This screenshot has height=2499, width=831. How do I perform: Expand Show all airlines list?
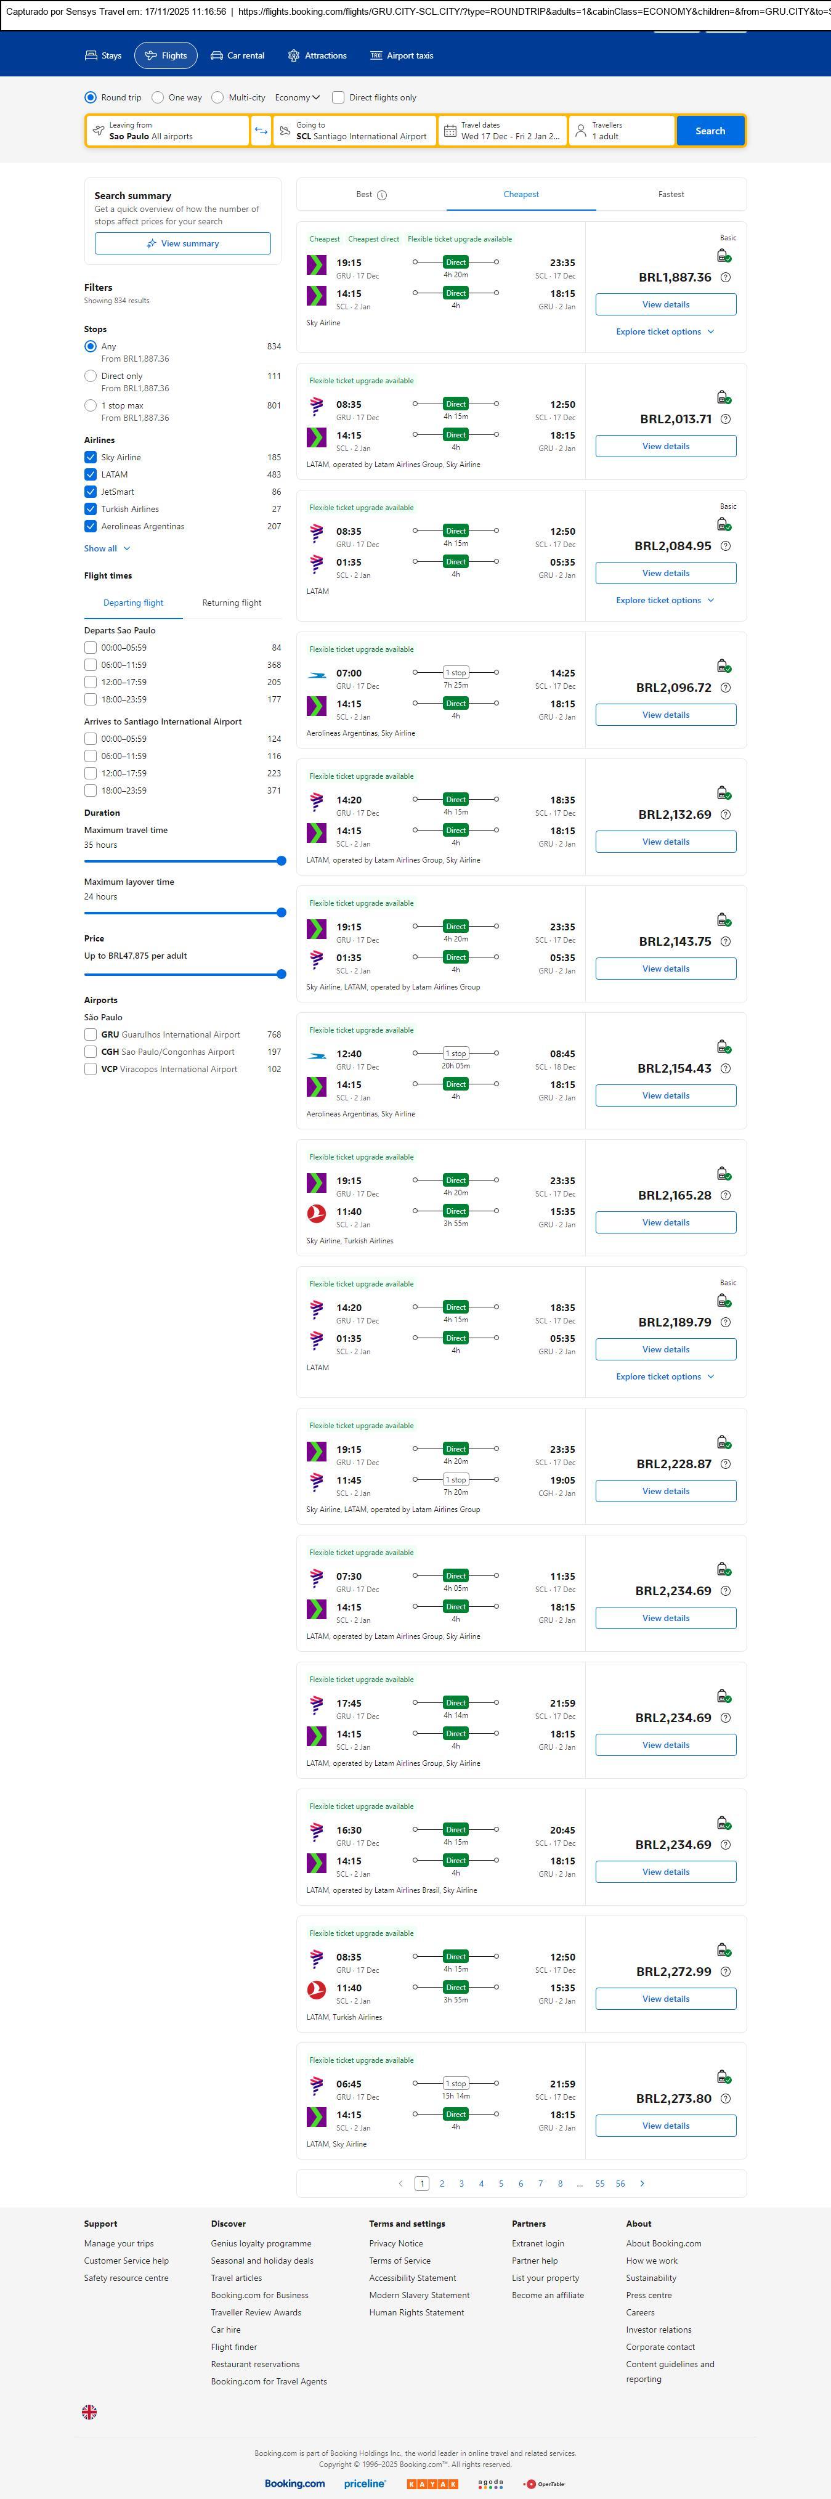[x=107, y=549]
